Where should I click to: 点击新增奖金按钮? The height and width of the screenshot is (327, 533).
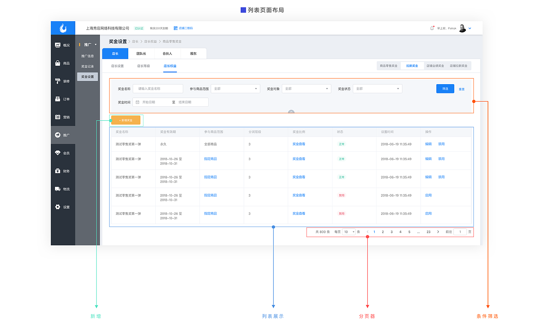[125, 120]
